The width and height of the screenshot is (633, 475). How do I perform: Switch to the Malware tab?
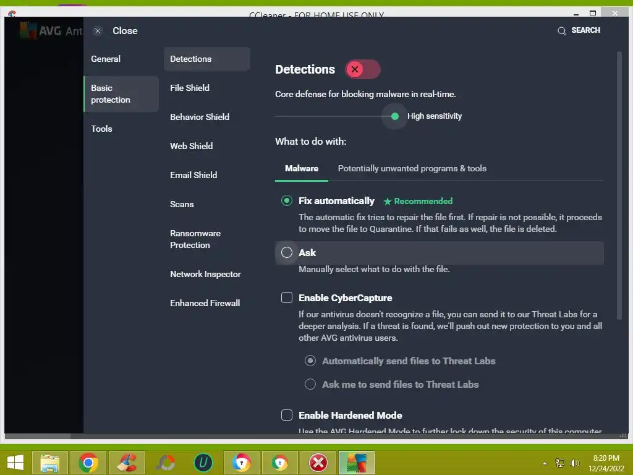[x=302, y=168]
